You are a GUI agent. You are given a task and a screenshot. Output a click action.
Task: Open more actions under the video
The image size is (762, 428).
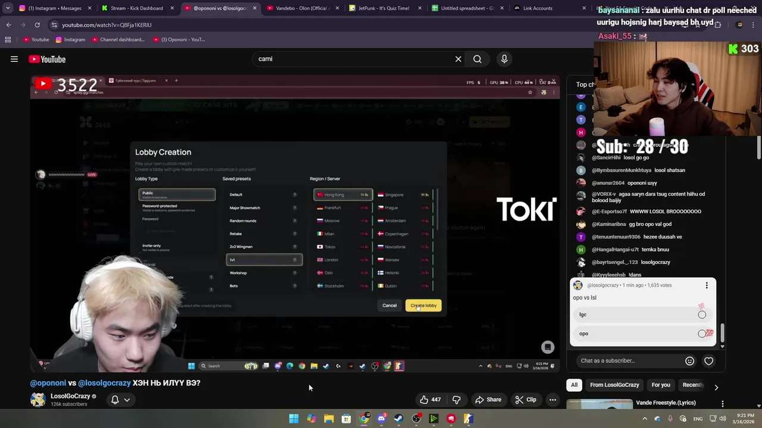[552, 399]
